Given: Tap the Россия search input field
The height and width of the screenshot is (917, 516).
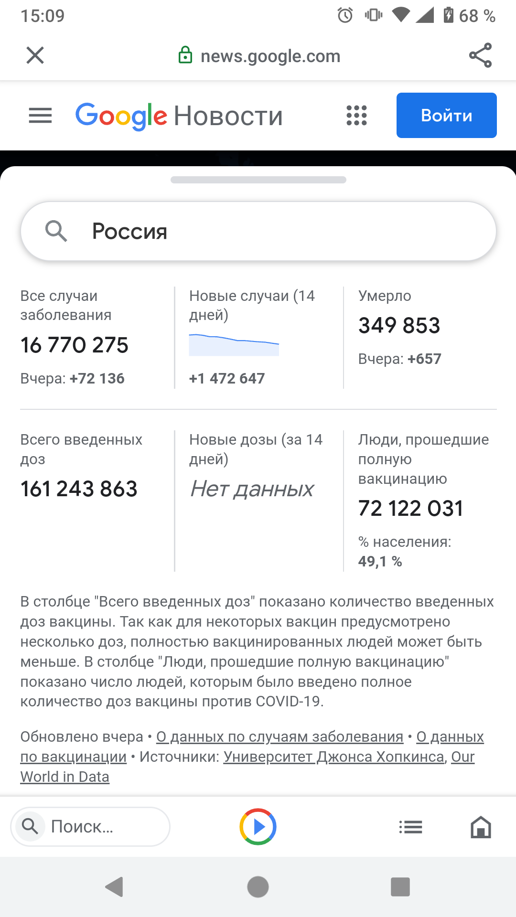Looking at the screenshot, I should point(258,231).
